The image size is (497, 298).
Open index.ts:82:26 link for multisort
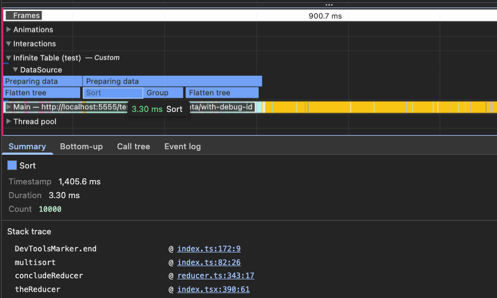coord(209,262)
